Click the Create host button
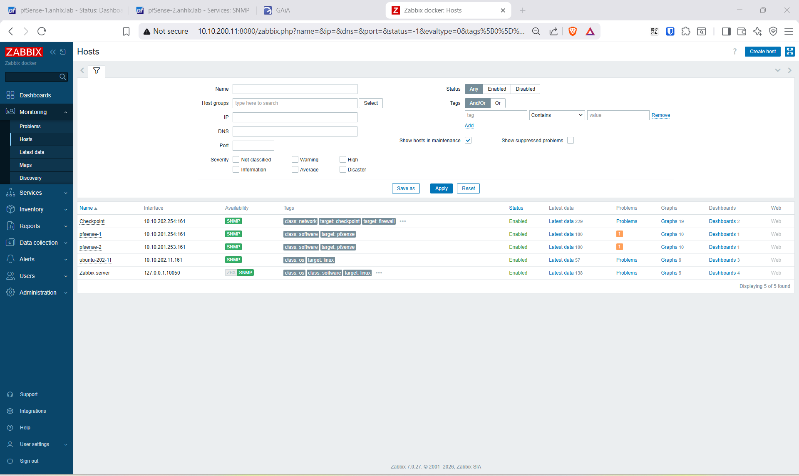The height and width of the screenshot is (476, 799). tap(762, 52)
